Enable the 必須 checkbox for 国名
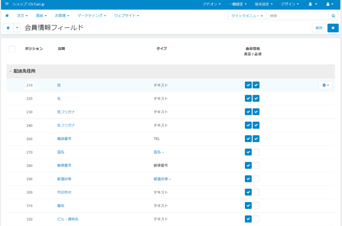Viewport: 342px width, 226px height. (x=256, y=152)
